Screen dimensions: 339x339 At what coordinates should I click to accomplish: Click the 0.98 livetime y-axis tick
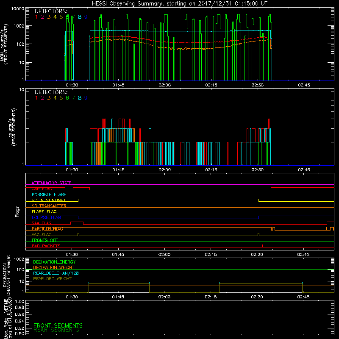pos(19,308)
